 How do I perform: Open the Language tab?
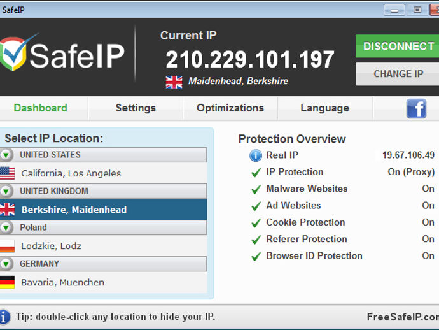[324, 108]
